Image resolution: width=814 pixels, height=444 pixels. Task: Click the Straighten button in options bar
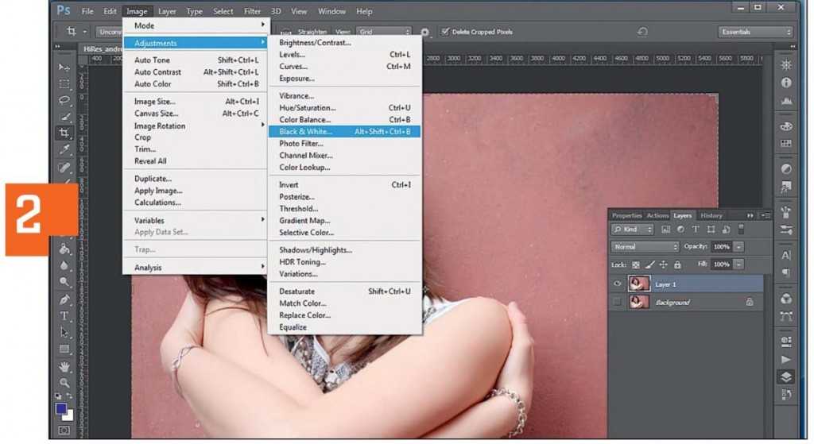point(312,32)
